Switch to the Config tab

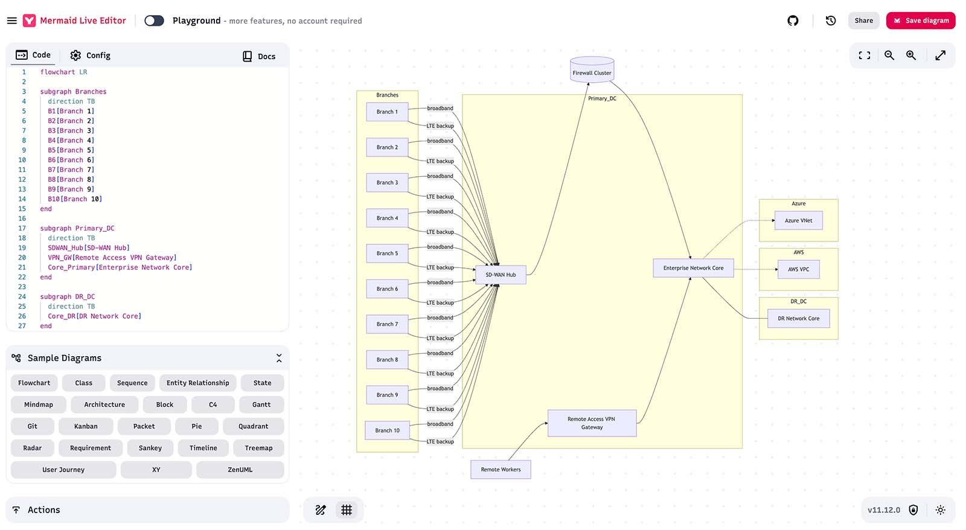(x=91, y=56)
